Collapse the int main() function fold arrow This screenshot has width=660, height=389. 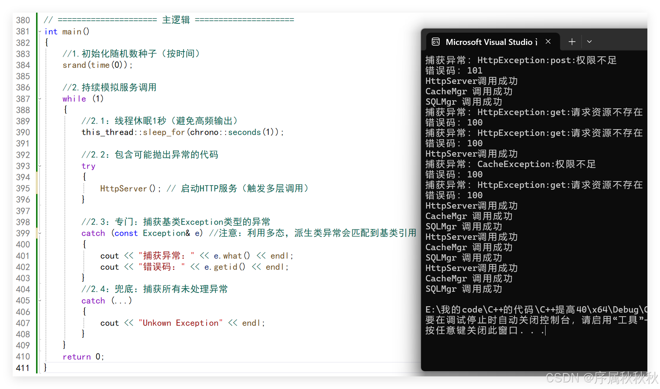[x=40, y=32]
